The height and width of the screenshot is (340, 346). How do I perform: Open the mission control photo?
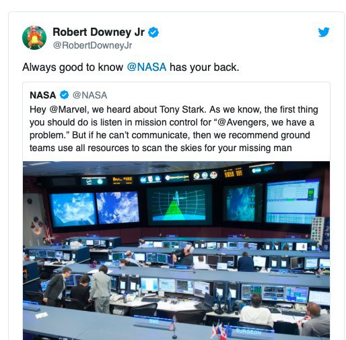(x=176, y=250)
